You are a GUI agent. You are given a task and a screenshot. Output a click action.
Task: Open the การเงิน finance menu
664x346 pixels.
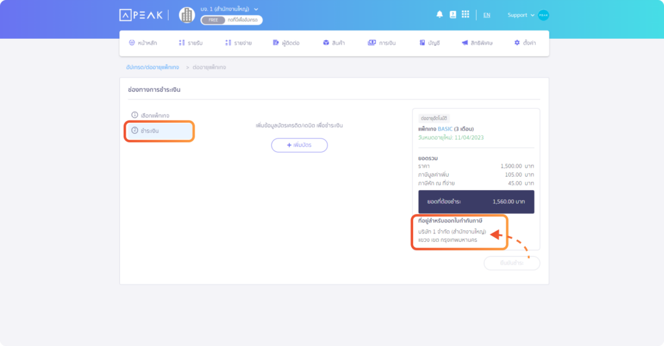pos(382,43)
